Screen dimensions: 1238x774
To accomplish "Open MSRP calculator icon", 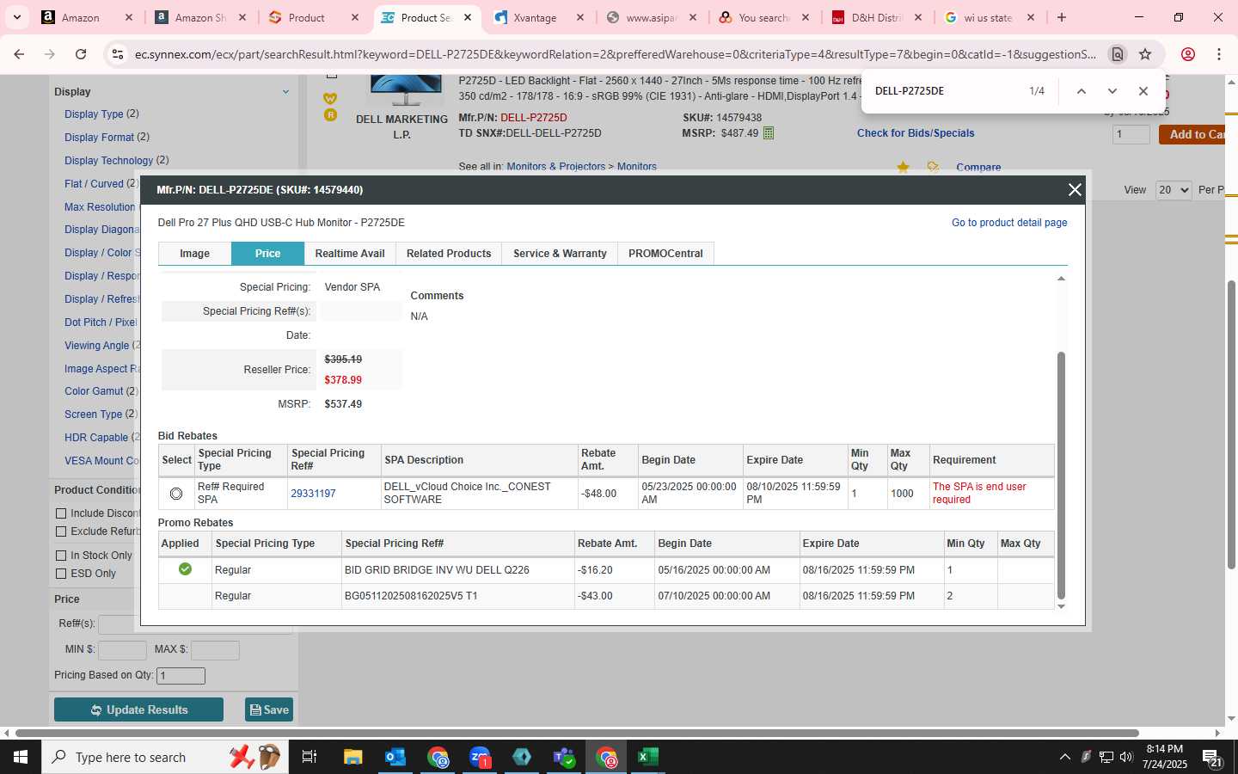I will click(769, 133).
